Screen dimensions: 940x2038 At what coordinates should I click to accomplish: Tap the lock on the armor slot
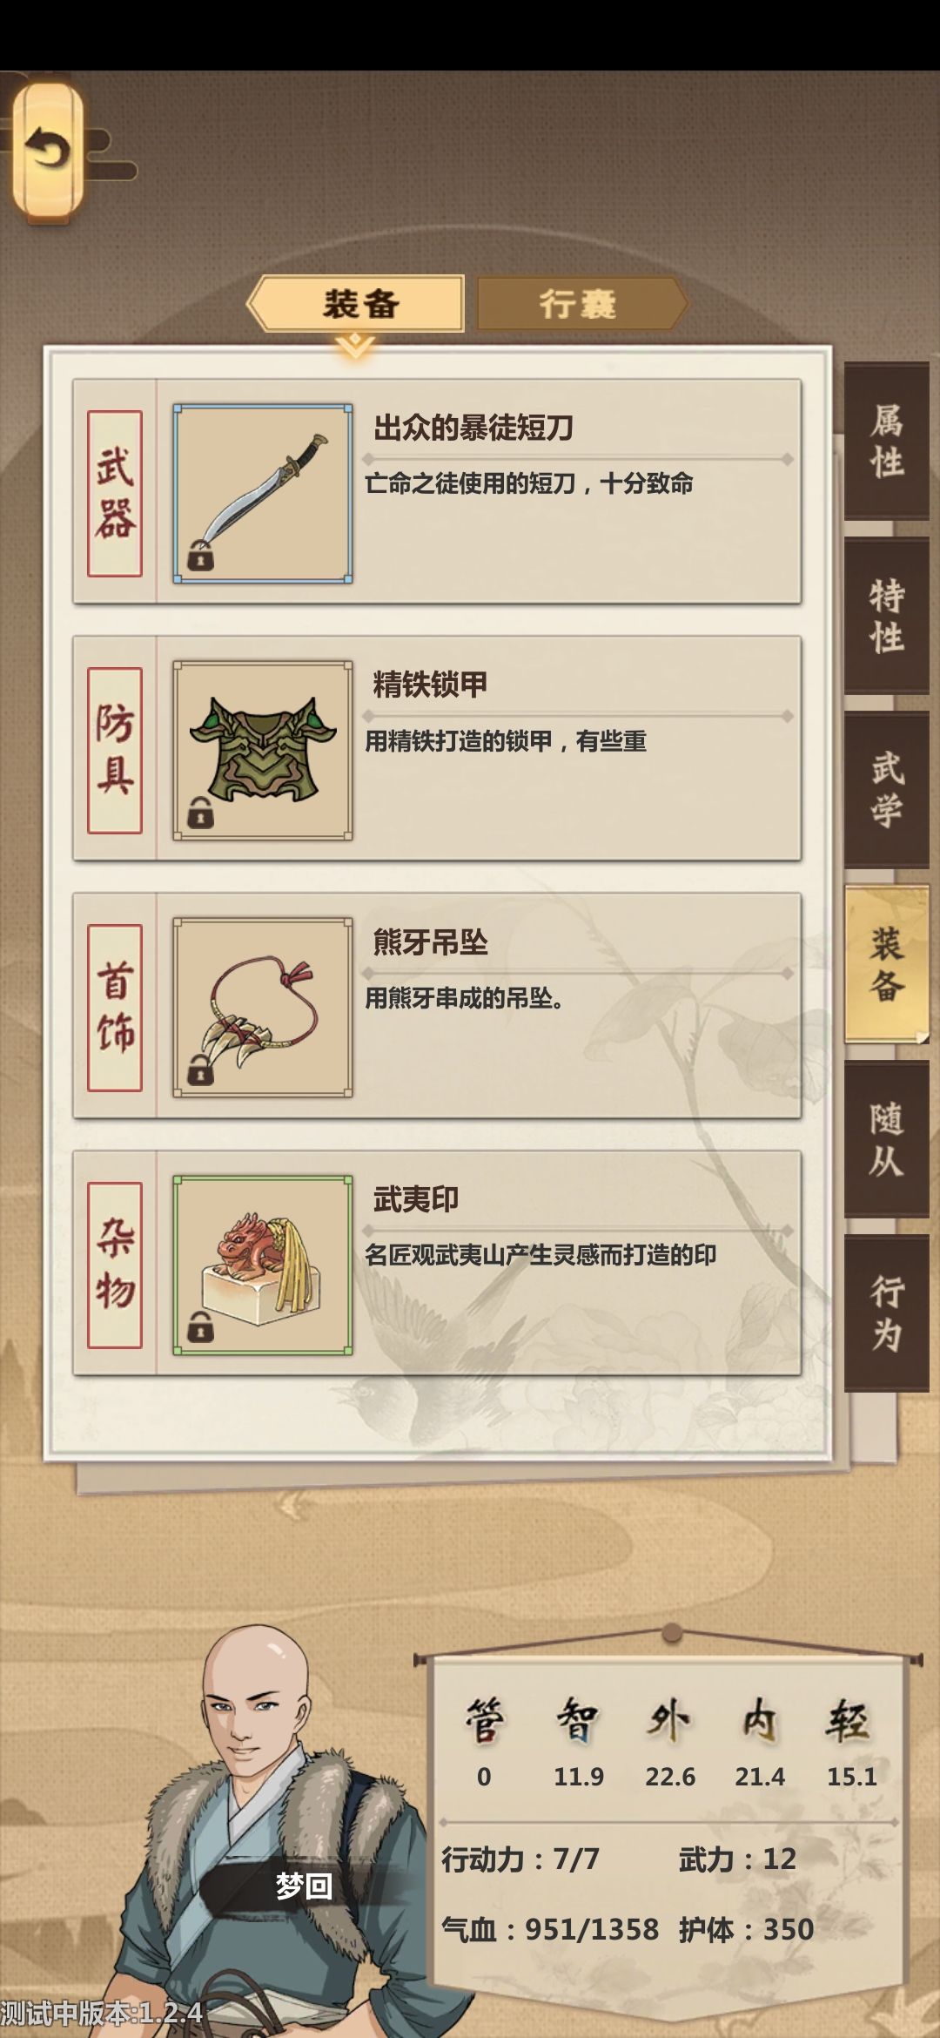[200, 813]
